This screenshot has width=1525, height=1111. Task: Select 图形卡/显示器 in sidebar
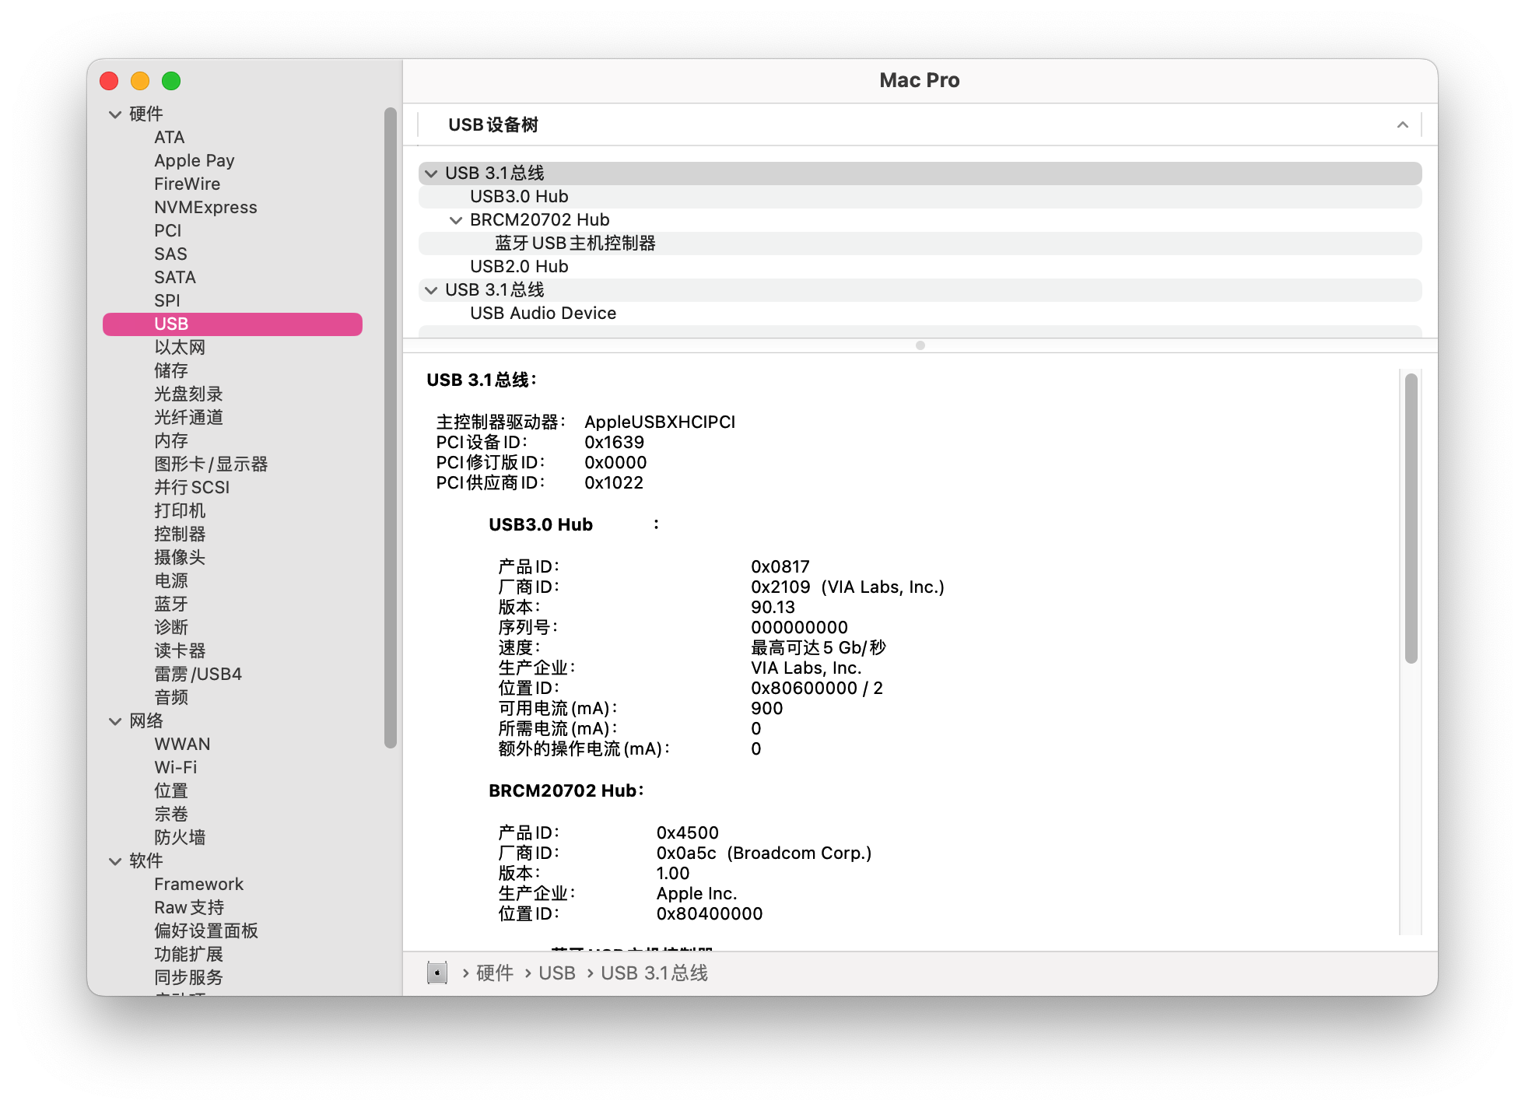(210, 464)
